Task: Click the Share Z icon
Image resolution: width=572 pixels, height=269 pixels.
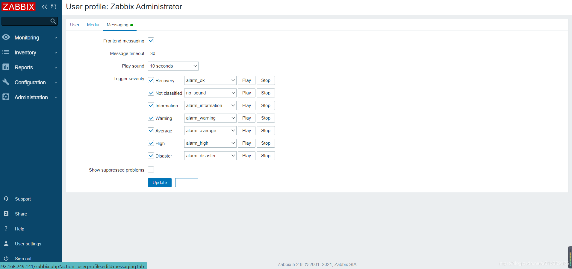Action: tap(6, 214)
